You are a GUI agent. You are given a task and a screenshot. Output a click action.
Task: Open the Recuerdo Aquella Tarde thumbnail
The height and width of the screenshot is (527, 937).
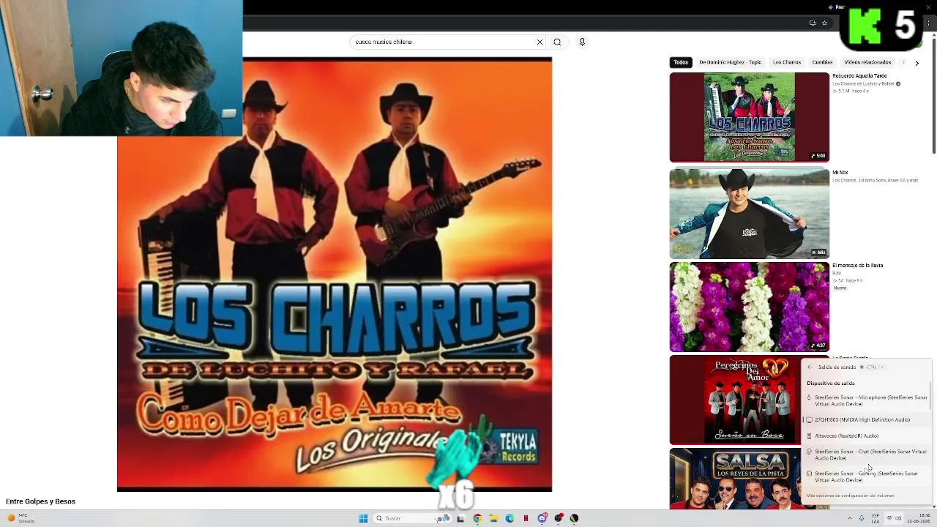(x=749, y=116)
